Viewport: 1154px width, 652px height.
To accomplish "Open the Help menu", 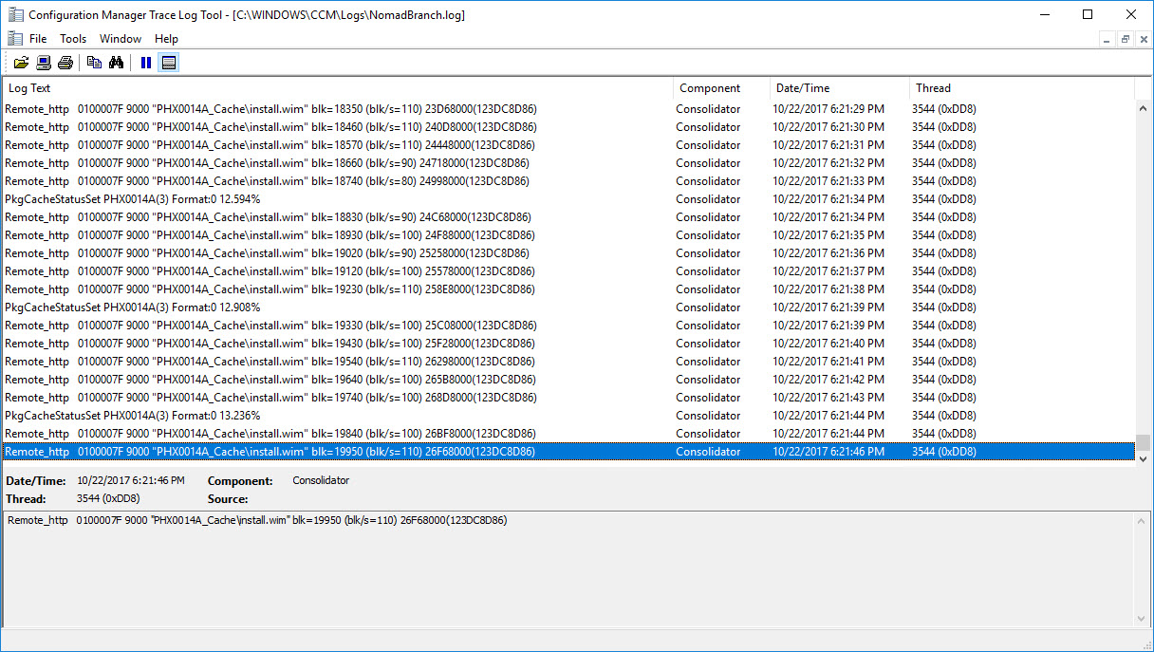I will point(166,39).
